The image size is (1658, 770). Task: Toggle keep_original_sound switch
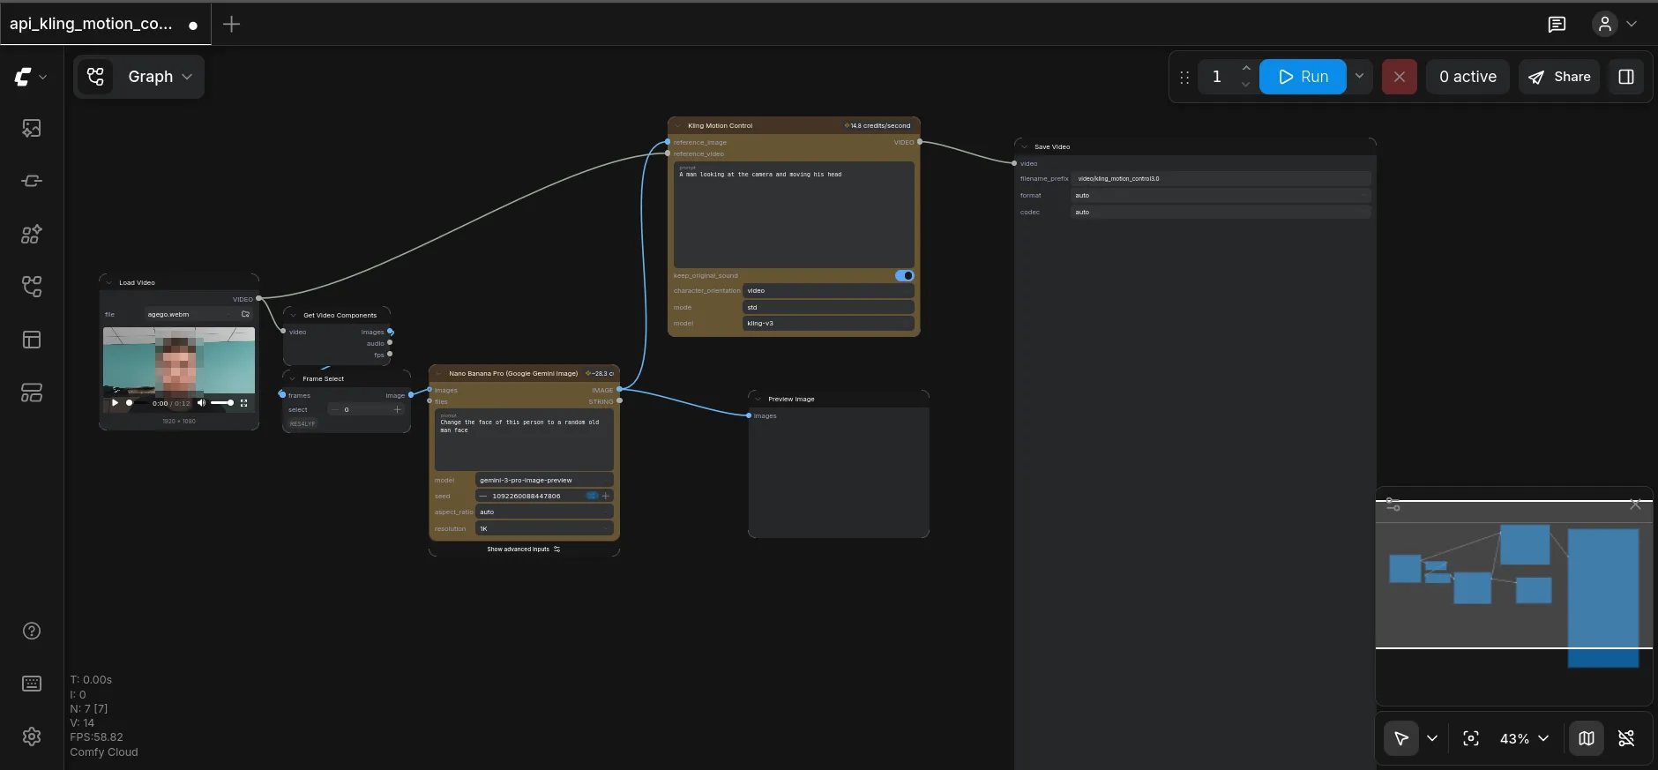[x=905, y=275]
